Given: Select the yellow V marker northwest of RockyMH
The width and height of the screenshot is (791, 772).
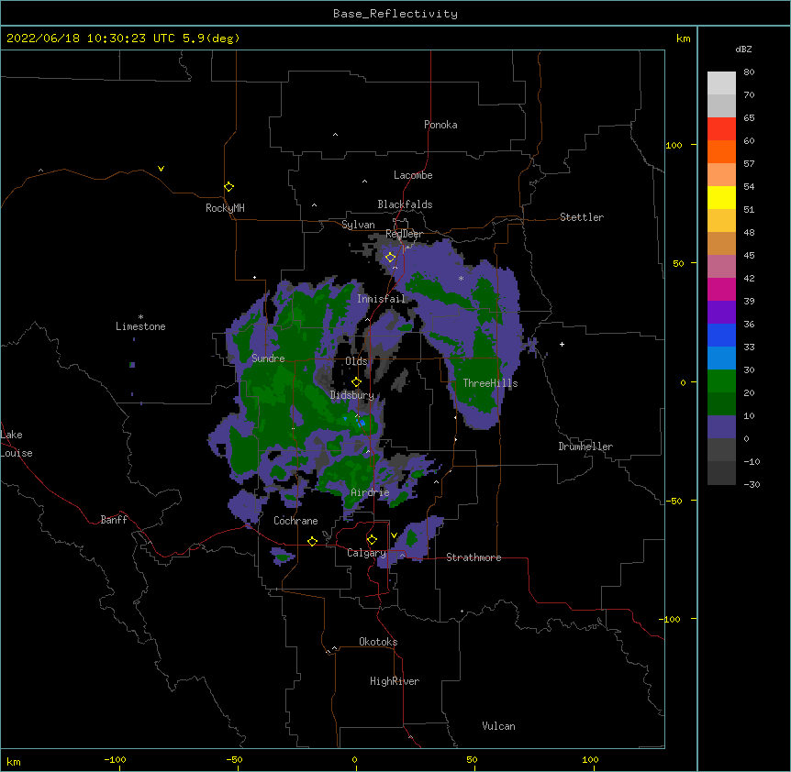Looking at the screenshot, I should pyautogui.click(x=161, y=169).
